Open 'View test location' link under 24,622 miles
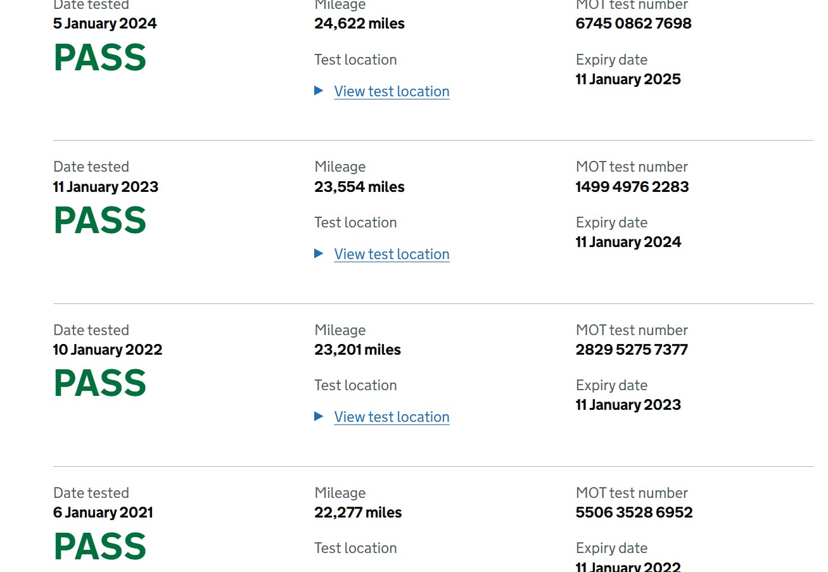Image resolution: width=828 pixels, height=572 pixels. [x=392, y=91]
